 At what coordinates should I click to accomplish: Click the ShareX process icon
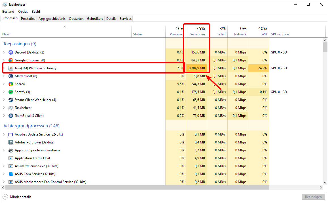(11, 84)
